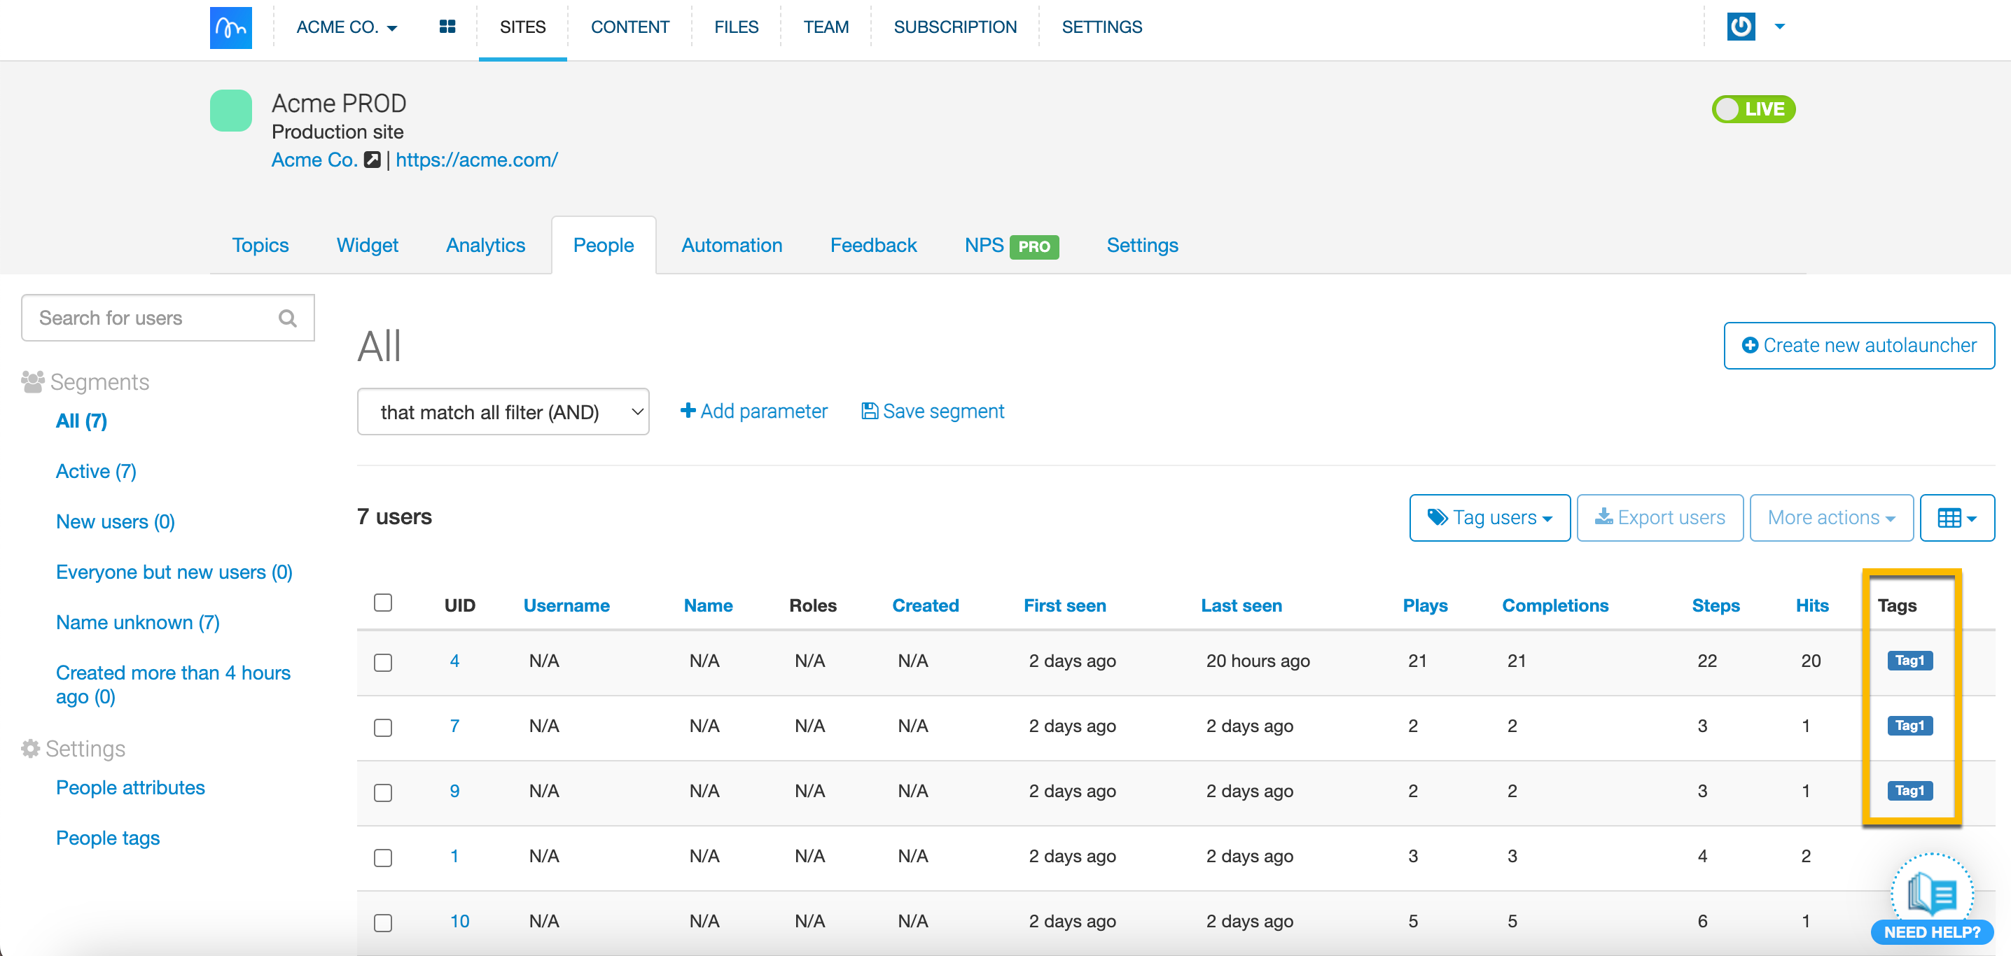Check the select-all users checkbox
This screenshot has width=2011, height=956.
tap(382, 603)
